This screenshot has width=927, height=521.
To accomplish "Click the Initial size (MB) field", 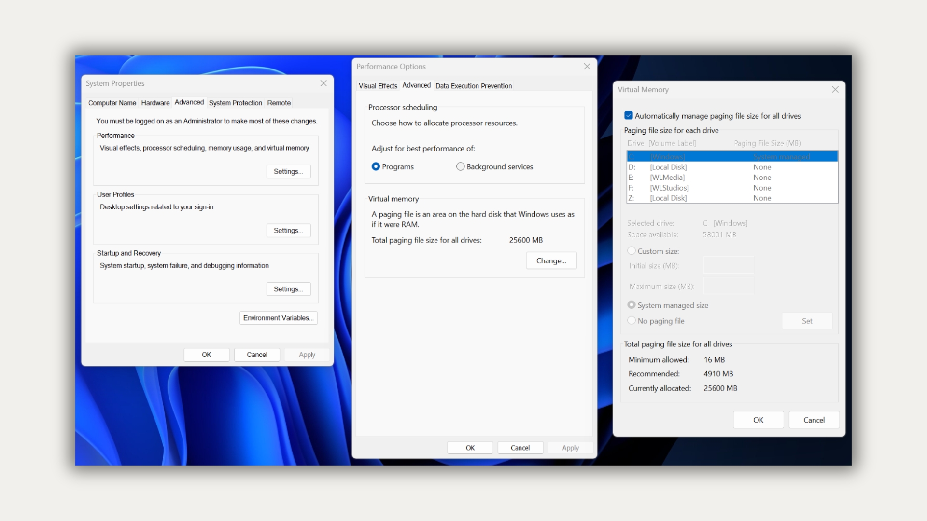I will point(729,266).
